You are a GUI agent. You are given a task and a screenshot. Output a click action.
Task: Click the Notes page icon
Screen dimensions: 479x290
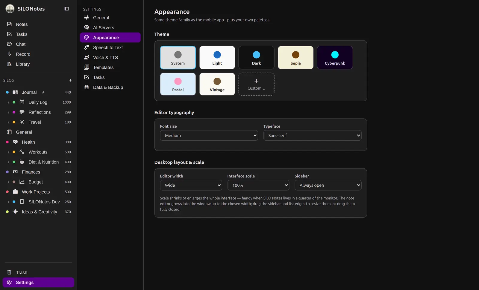point(9,24)
